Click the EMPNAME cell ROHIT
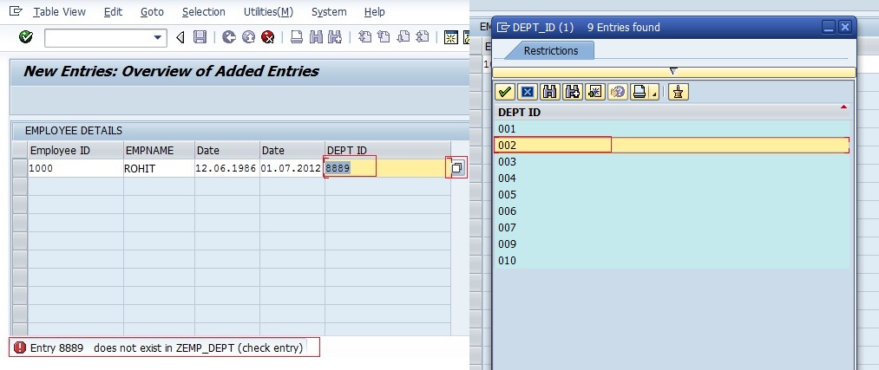879x370 pixels. click(159, 168)
